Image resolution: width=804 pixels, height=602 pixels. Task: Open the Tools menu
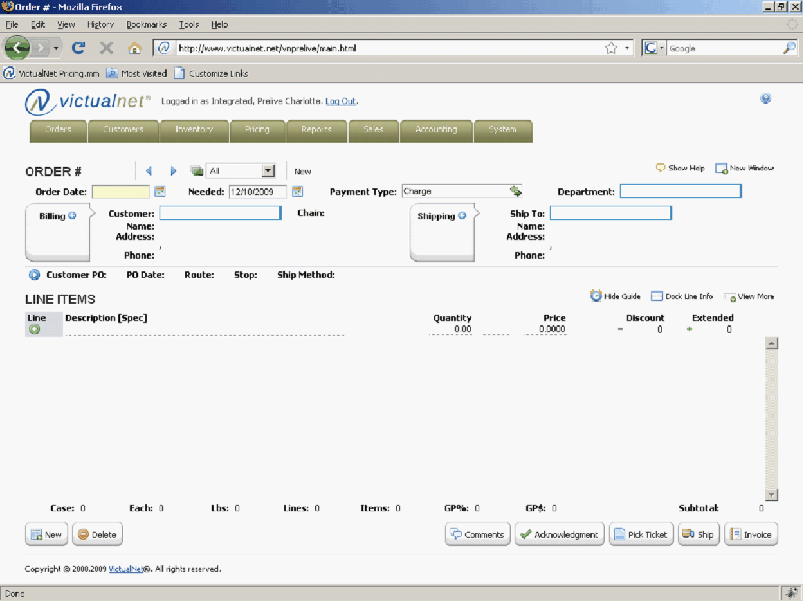189,24
